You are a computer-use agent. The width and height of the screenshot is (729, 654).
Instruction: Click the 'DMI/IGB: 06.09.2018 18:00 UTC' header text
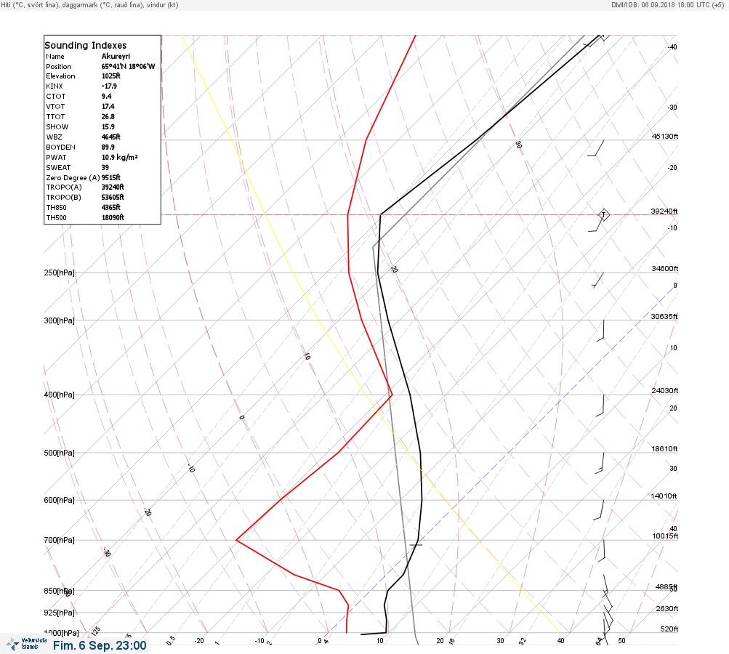coord(668,4)
